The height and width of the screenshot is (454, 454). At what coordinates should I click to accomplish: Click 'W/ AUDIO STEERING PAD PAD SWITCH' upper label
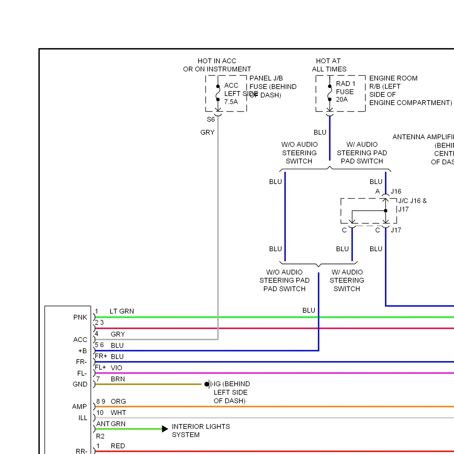tap(362, 153)
